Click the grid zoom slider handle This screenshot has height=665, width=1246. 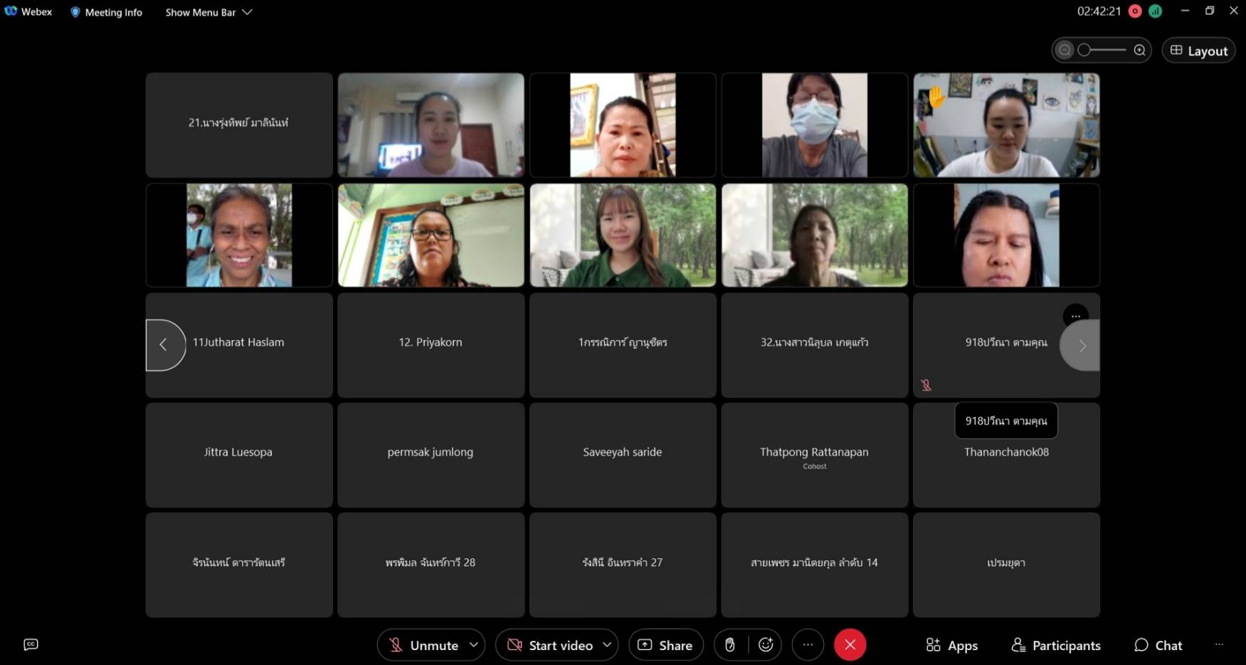(x=1084, y=50)
